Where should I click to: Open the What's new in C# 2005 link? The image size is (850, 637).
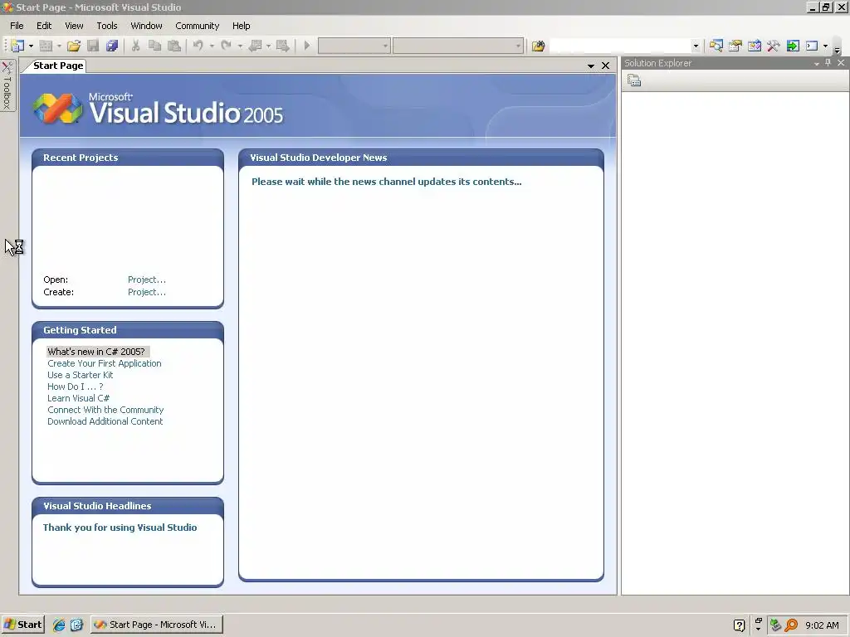pyautogui.click(x=96, y=352)
